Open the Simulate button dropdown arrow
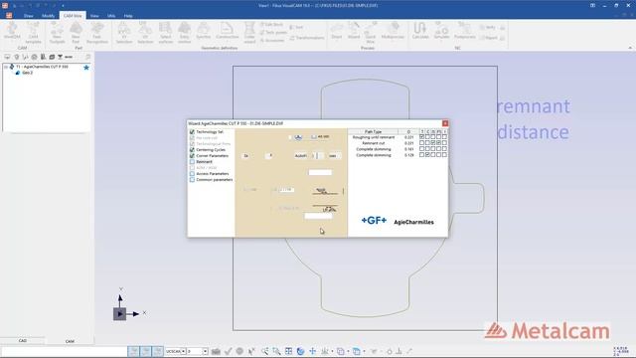Screen dimensions: 636x358 click(441, 42)
